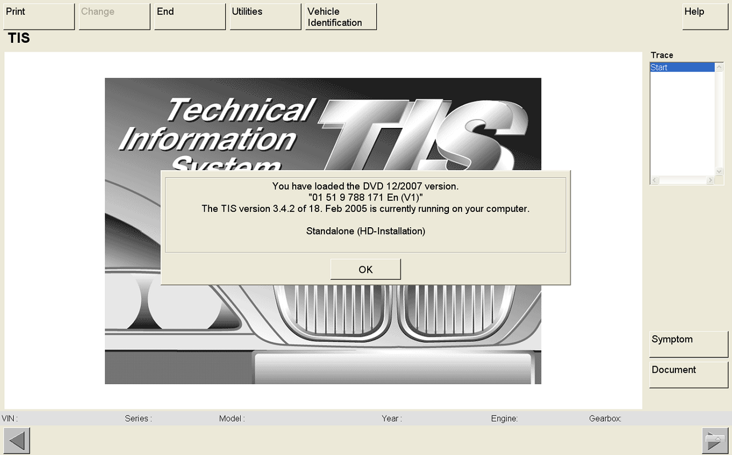Click the Document button
This screenshot has height=455, width=732.
tap(689, 375)
